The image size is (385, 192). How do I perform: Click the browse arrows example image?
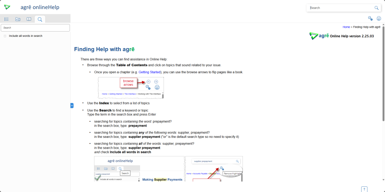tap(131, 88)
